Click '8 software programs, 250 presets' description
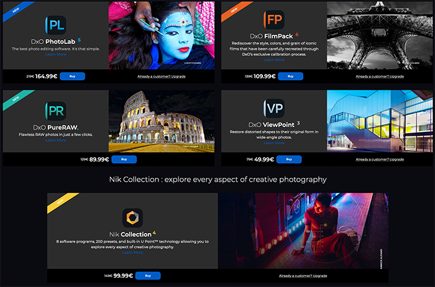 click(132, 244)
